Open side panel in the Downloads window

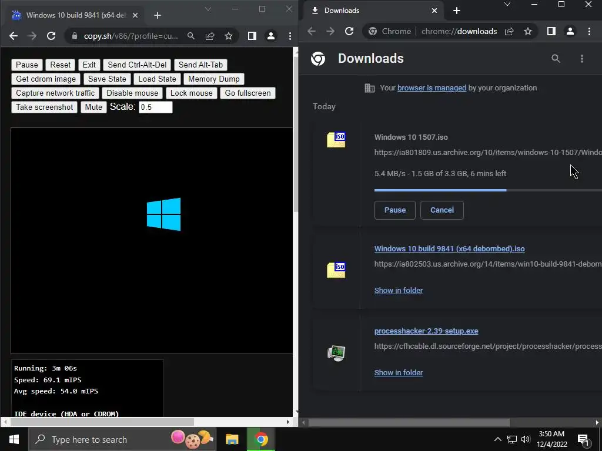(551, 32)
